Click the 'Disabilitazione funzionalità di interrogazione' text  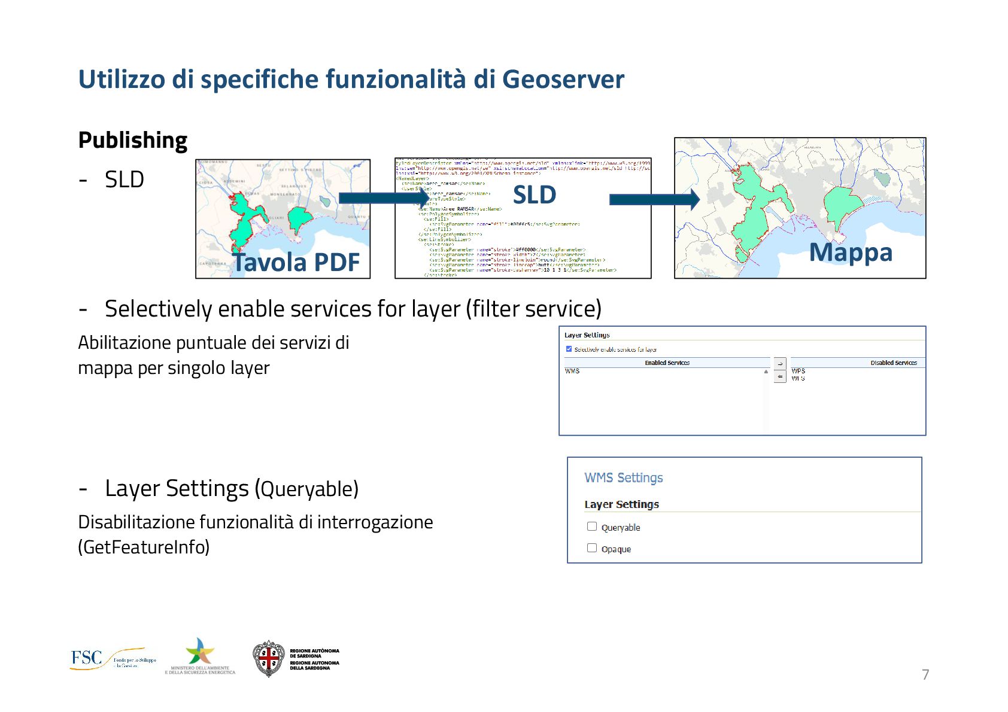tap(256, 522)
